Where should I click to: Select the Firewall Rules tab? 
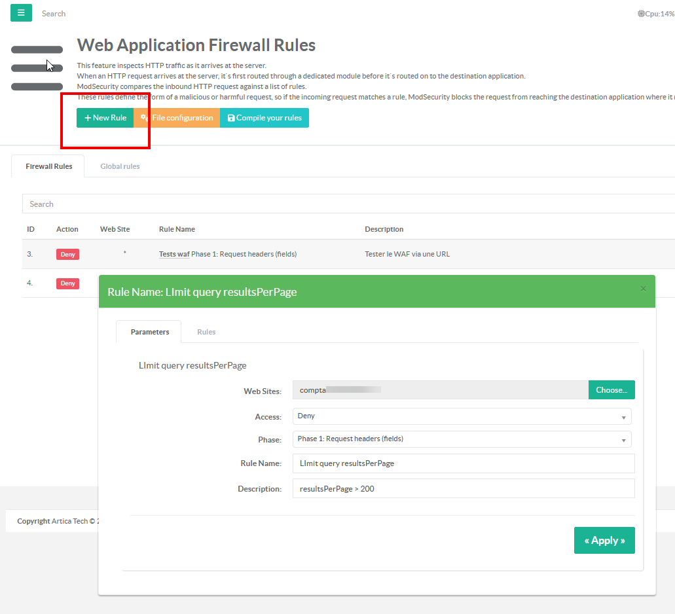(49, 166)
